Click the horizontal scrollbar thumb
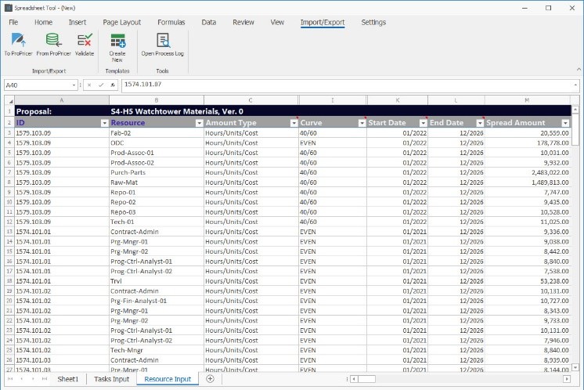The width and height of the screenshot is (584, 390). tap(367, 379)
